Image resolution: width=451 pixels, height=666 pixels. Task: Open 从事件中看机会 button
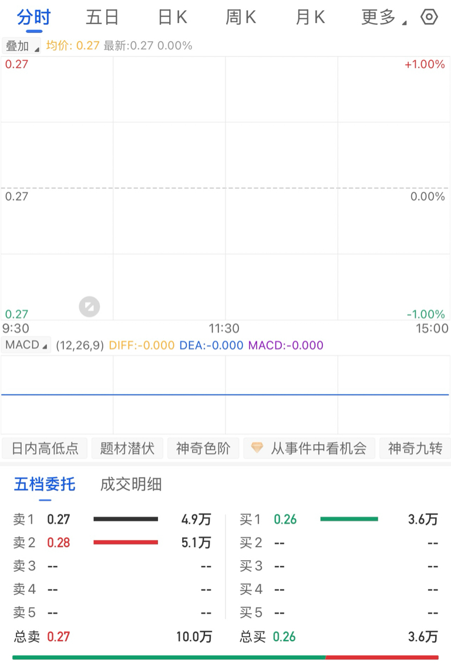[309, 448]
